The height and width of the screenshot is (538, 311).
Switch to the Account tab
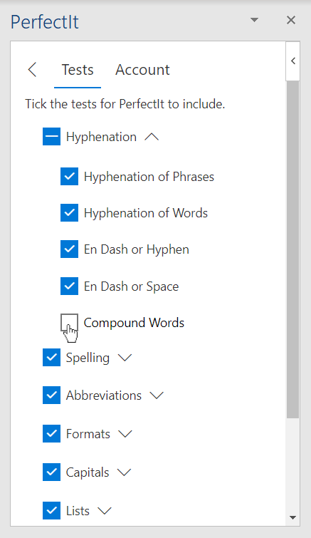click(x=142, y=70)
